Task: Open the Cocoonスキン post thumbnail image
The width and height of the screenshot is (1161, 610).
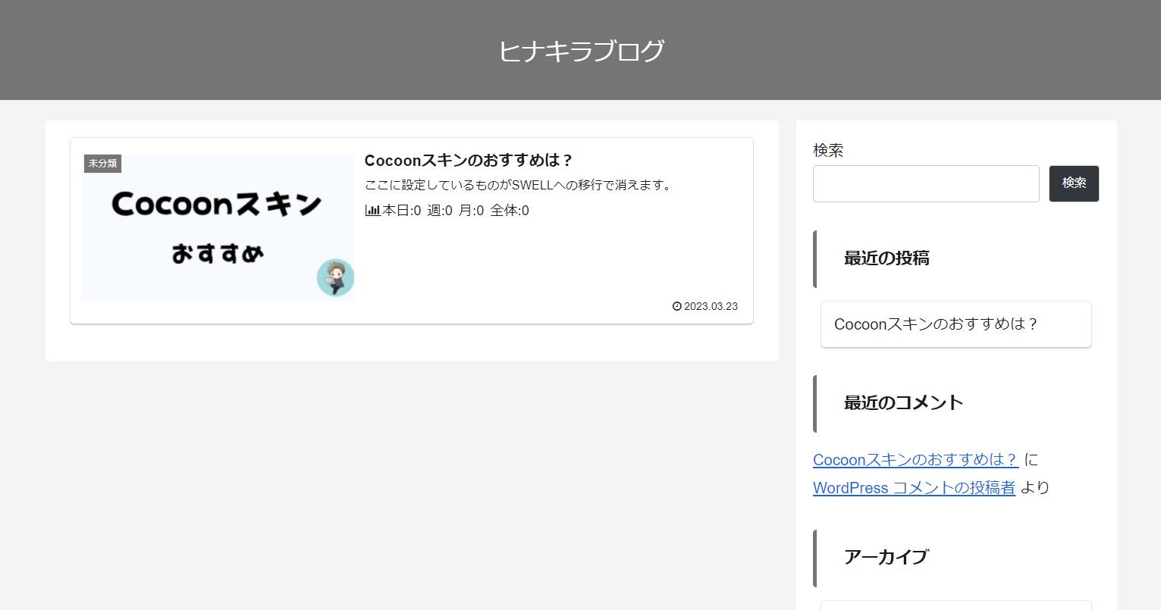Action: 217,227
